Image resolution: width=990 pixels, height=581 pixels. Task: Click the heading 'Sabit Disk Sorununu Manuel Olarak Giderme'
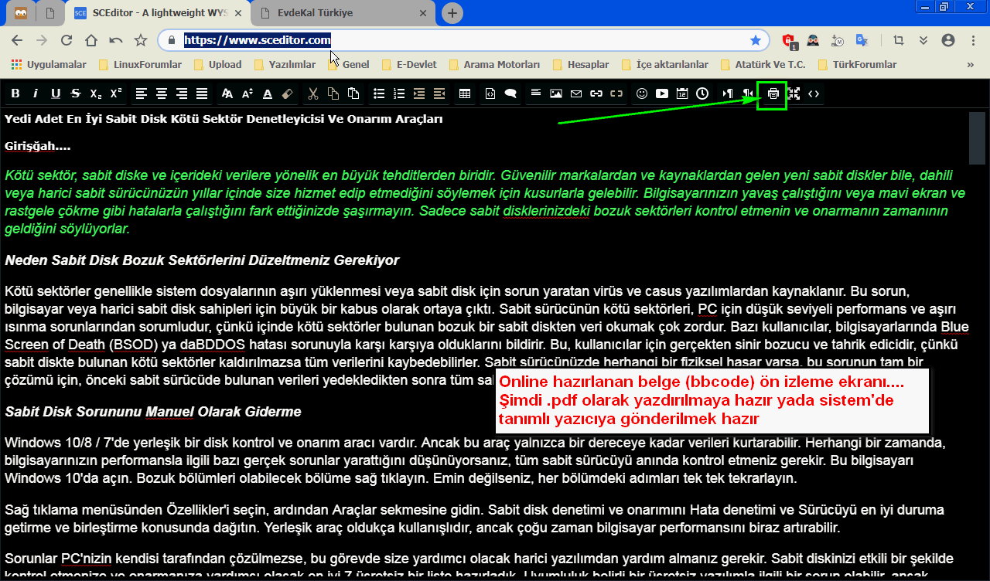click(x=152, y=412)
